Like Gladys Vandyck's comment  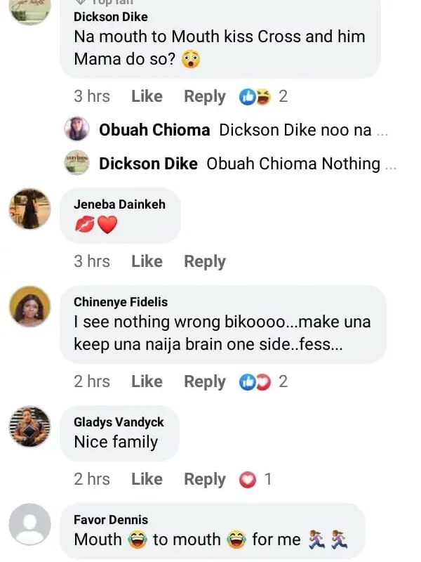147,480
